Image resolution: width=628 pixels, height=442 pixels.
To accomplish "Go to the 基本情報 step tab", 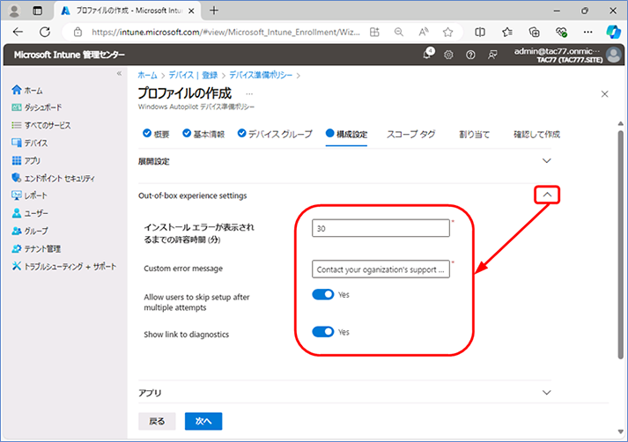I will pos(203,134).
